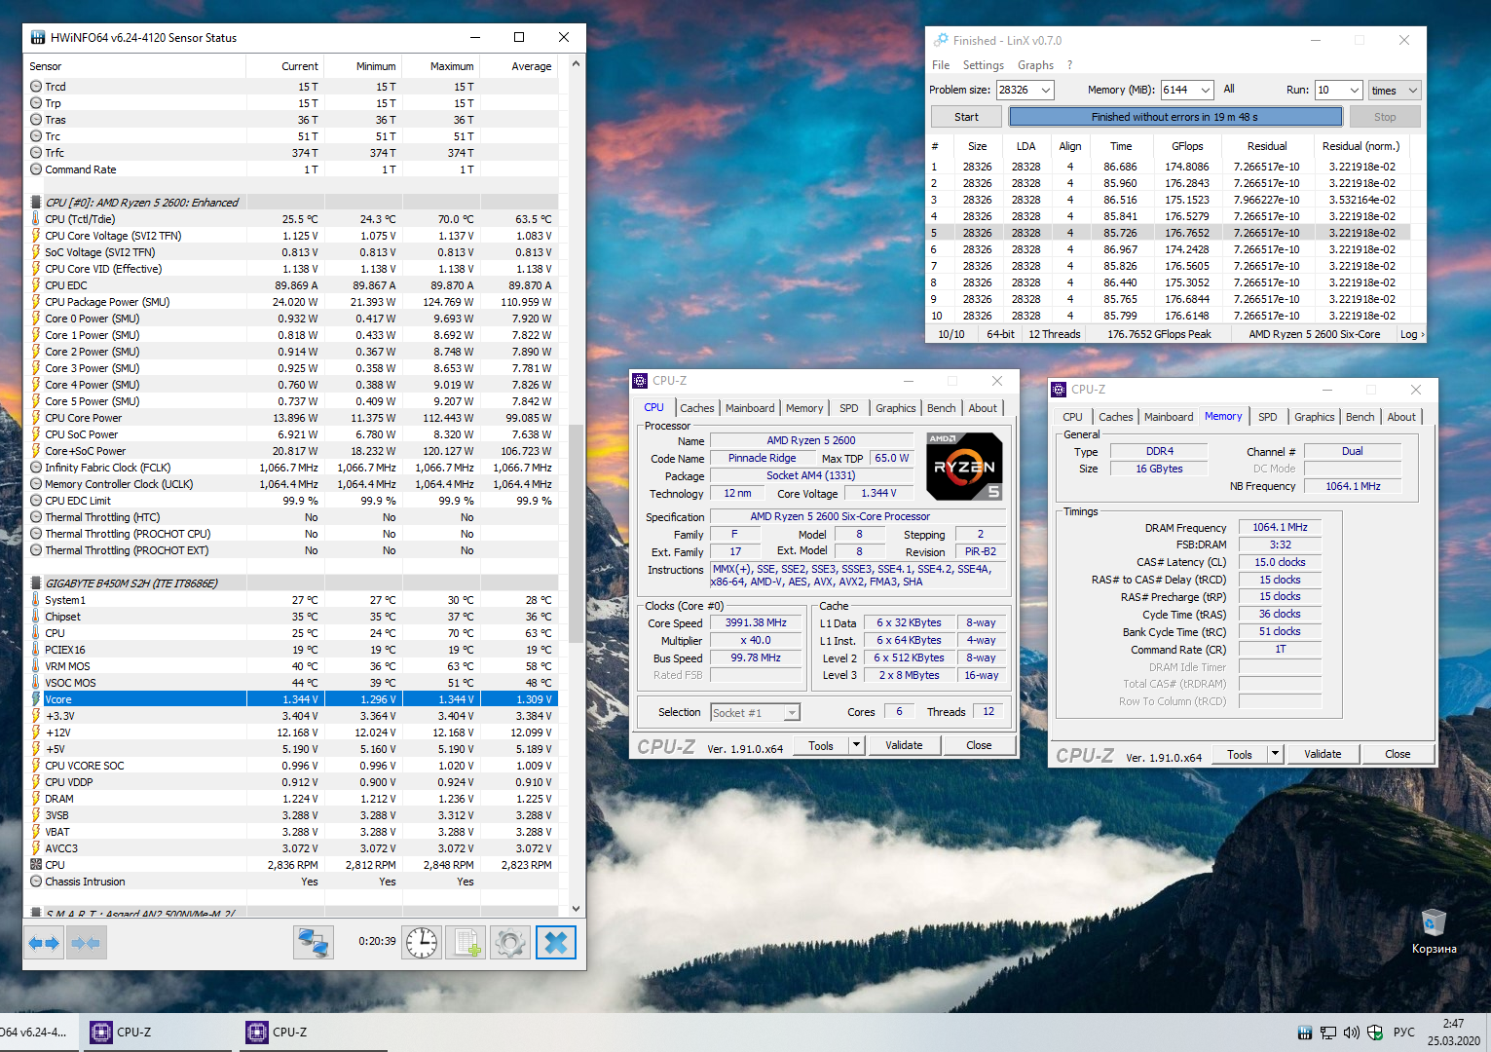Click the LinX 'All' memory button
This screenshot has height=1052, width=1491.
click(1229, 90)
